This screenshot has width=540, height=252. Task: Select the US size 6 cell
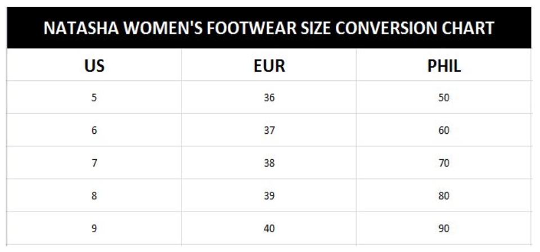click(x=94, y=130)
